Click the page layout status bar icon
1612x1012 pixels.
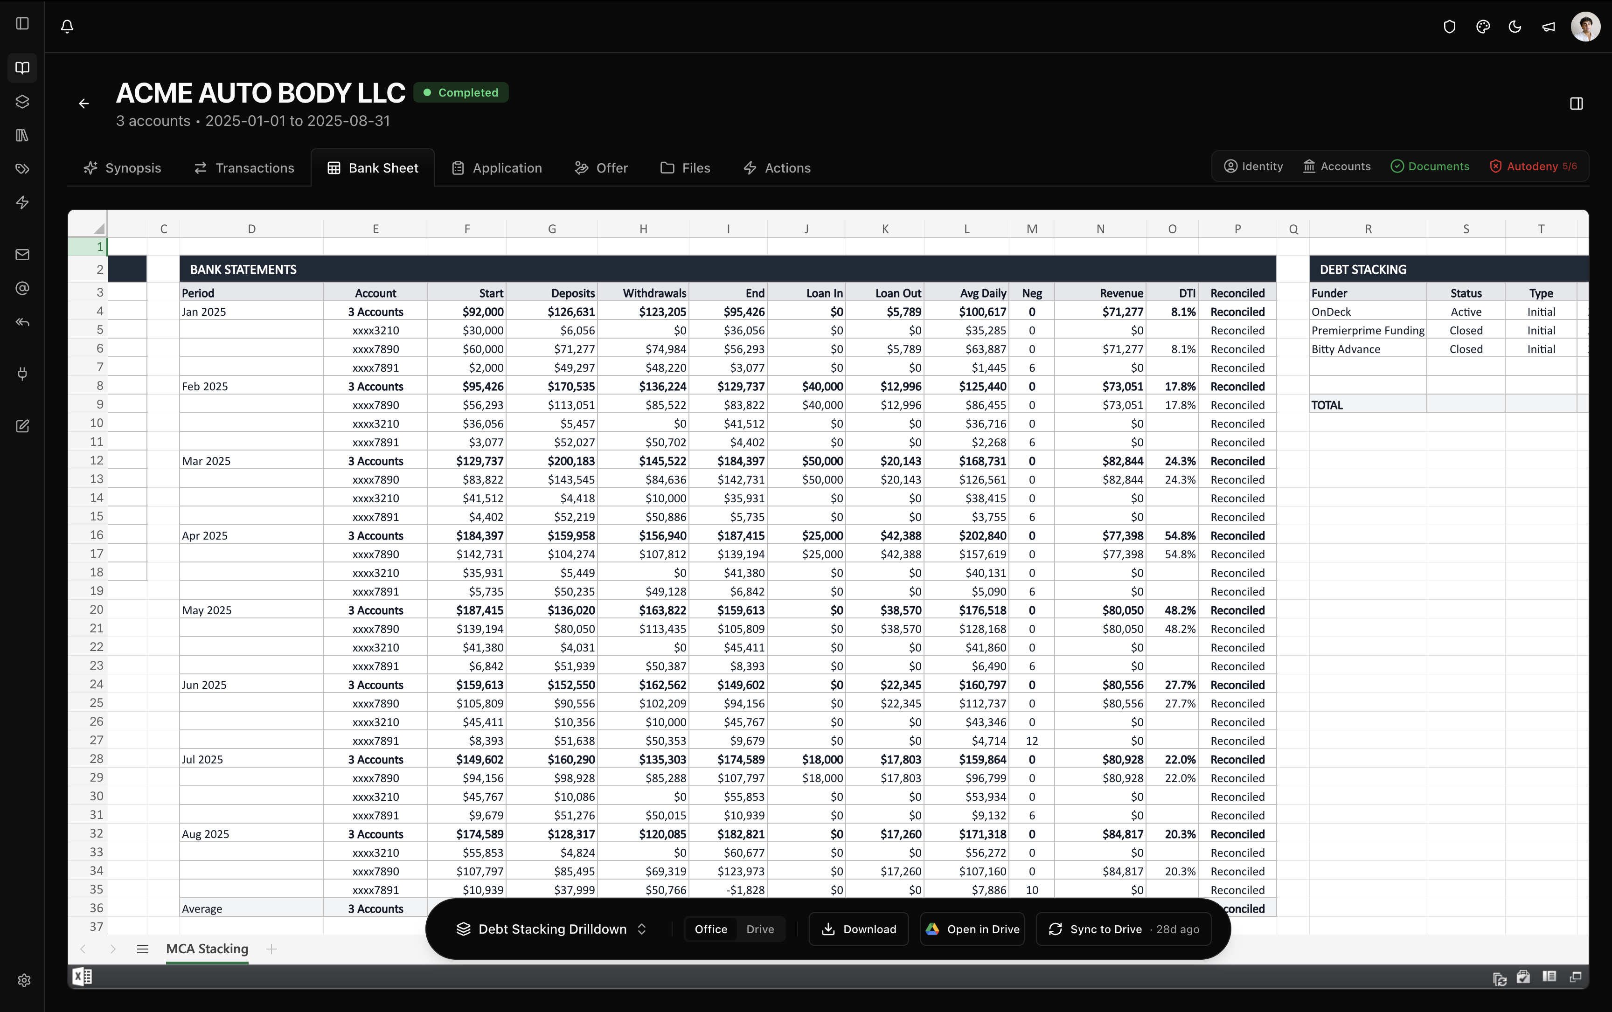pyautogui.click(x=1549, y=977)
